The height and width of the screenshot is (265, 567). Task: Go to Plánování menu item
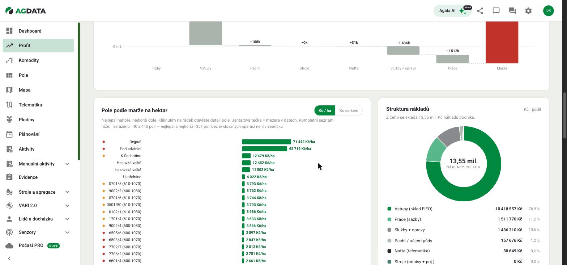pos(38,134)
